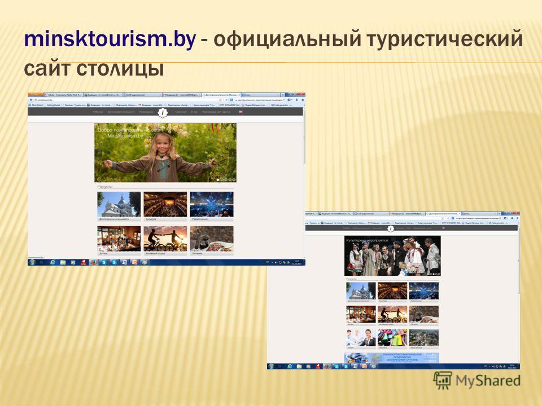Open Достопримечательности in the girl-banner screenshot's dark menu bar
This screenshot has height=406, width=542.
click(121, 112)
